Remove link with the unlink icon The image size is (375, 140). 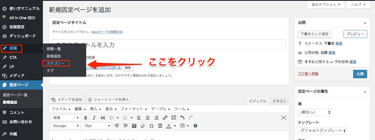click(x=174, y=118)
